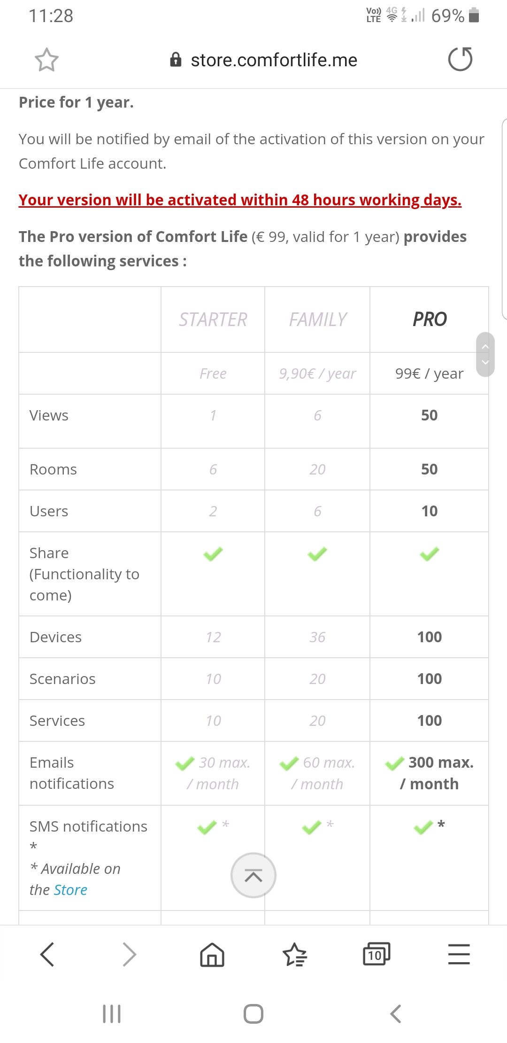The height and width of the screenshot is (1043, 507).
Task: Tap the Share checkmark under STARTER
Action: point(213,554)
